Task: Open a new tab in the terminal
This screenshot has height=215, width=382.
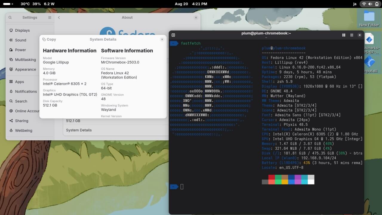Action: click(x=173, y=35)
